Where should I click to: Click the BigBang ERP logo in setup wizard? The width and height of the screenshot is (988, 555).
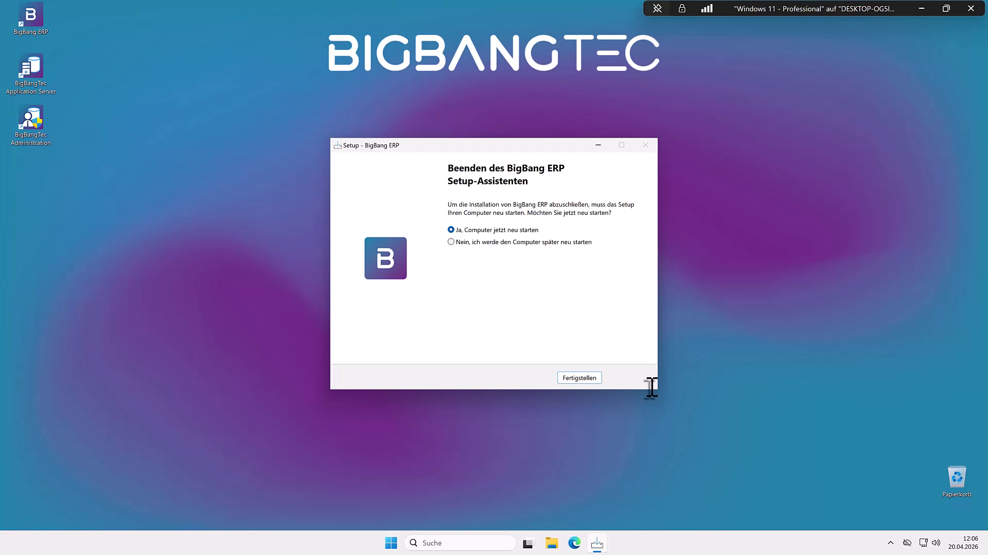[385, 258]
